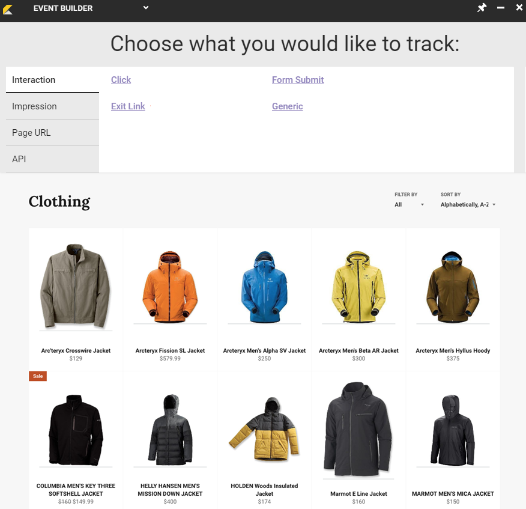The height and width of the screenshot is (509, 526).
Task: Open the orange Arcteryx Fission SL Jacket image
Action: tap(170, 287)
